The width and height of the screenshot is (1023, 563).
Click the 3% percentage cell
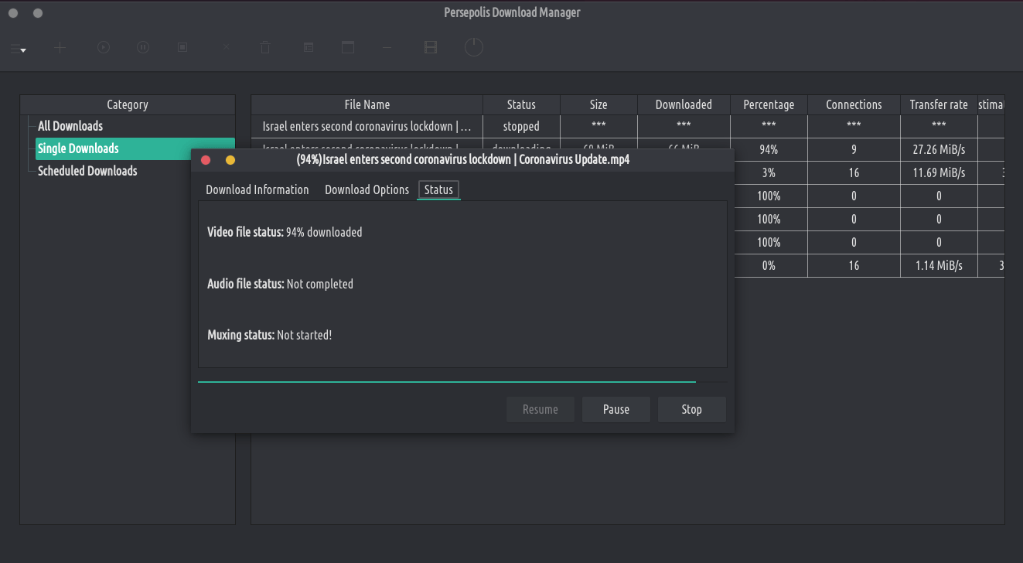[x=769, y=173]
